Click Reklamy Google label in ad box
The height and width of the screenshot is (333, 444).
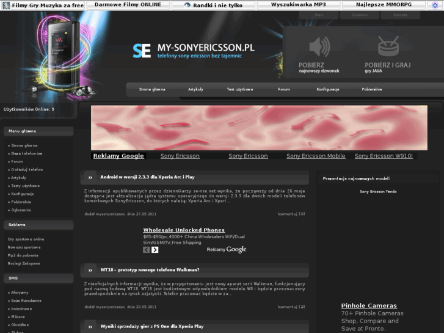[226, 249]
